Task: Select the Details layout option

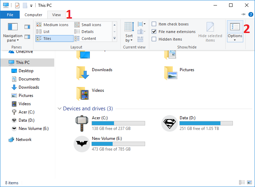Action: 87,32
